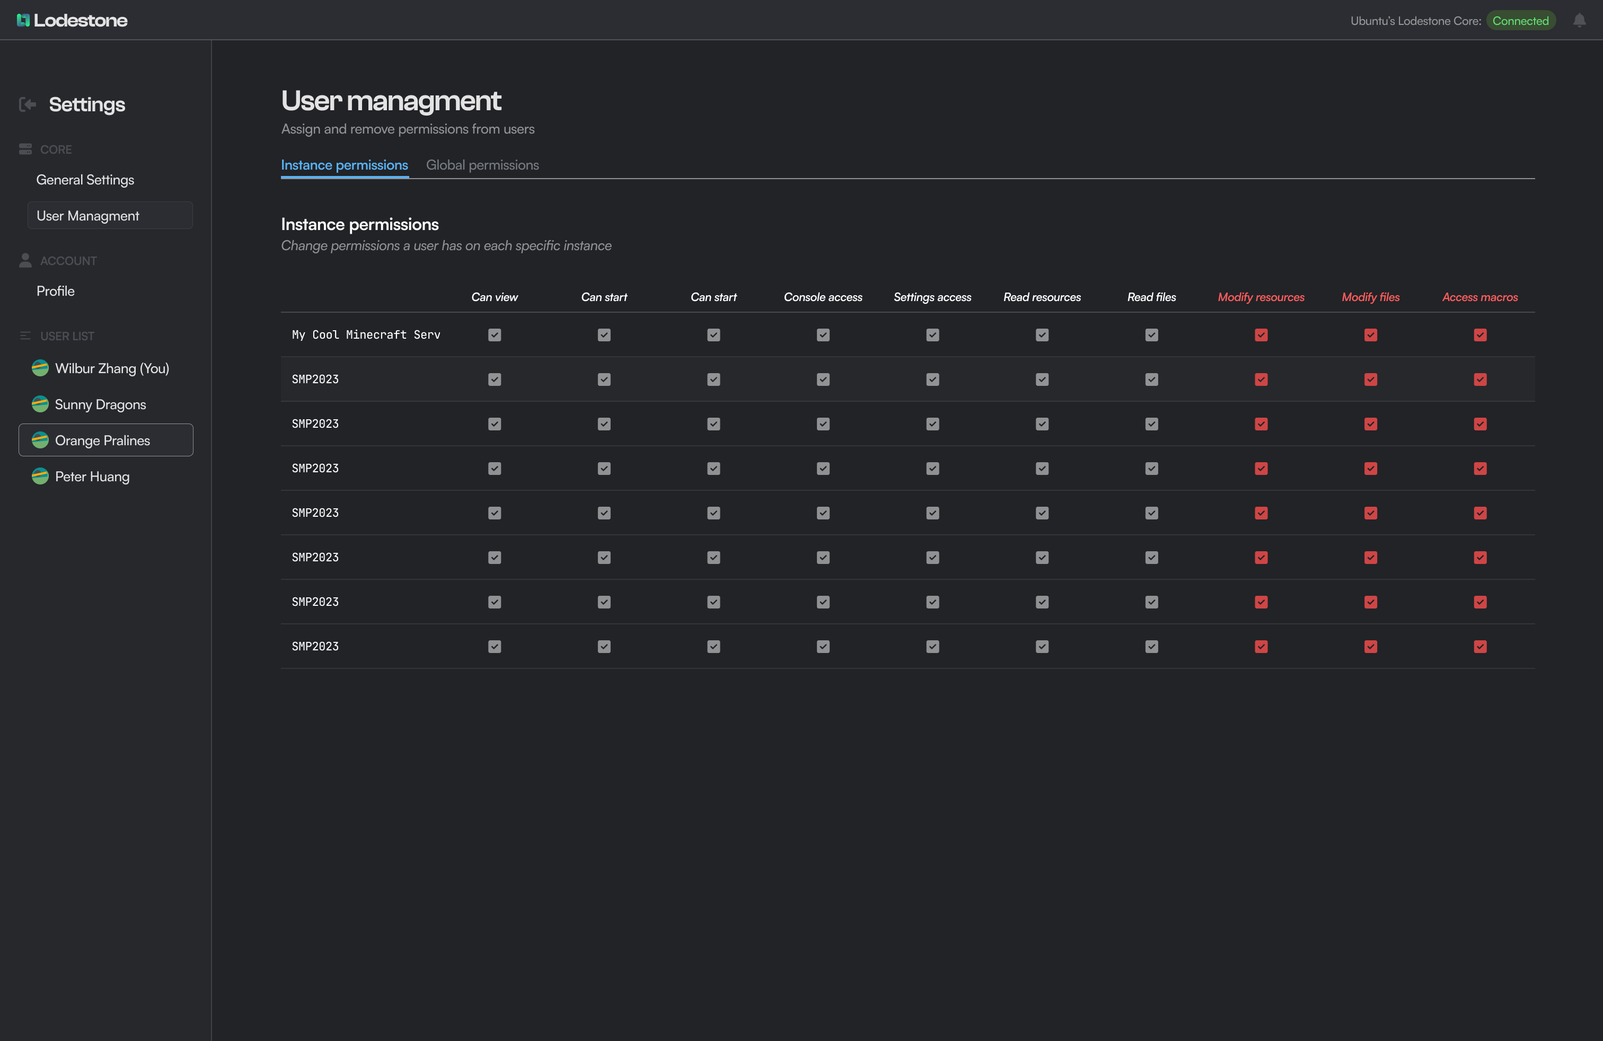Open General Settings in sidebar
1603x1041 pixels.
pos(85,180)
